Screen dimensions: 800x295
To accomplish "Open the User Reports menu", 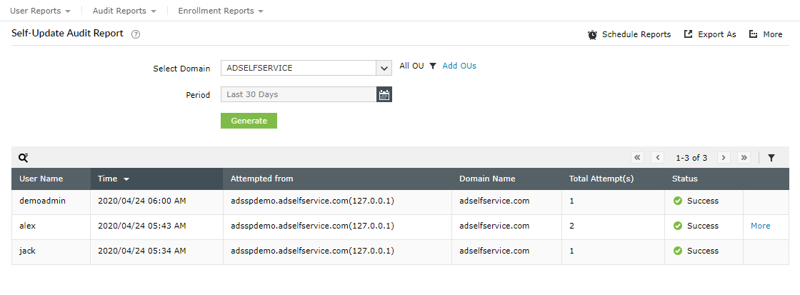I will click(40, 11).
